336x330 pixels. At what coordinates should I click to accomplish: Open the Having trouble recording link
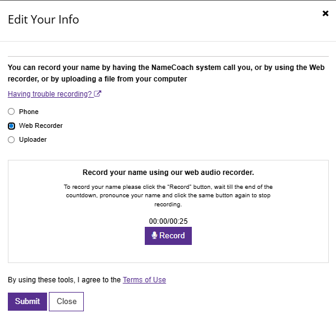point(54,94)
